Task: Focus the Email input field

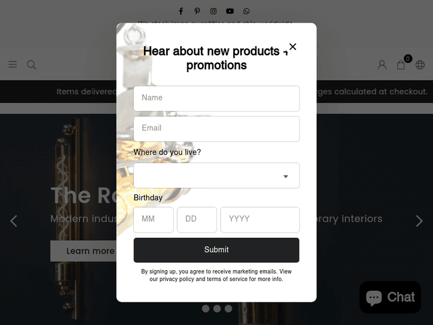Action: tap(216, 129)
